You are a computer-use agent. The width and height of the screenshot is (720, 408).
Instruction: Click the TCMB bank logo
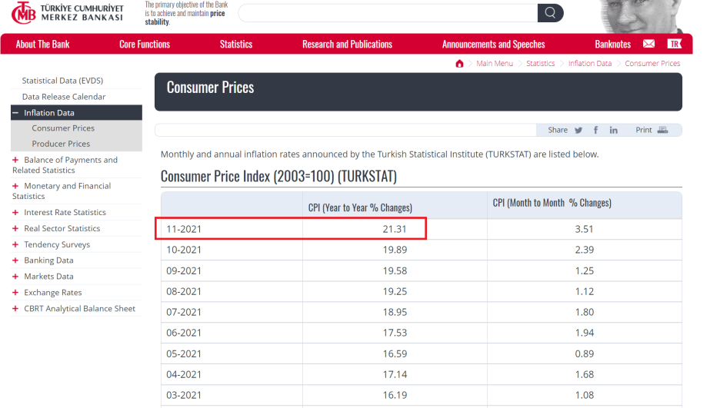click(68, 13)
